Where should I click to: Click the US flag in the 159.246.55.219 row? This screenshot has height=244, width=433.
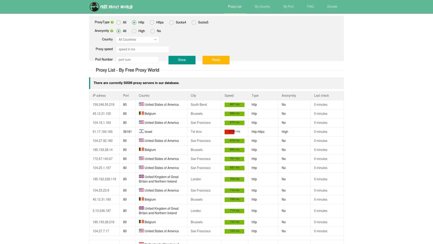(141, 104)
